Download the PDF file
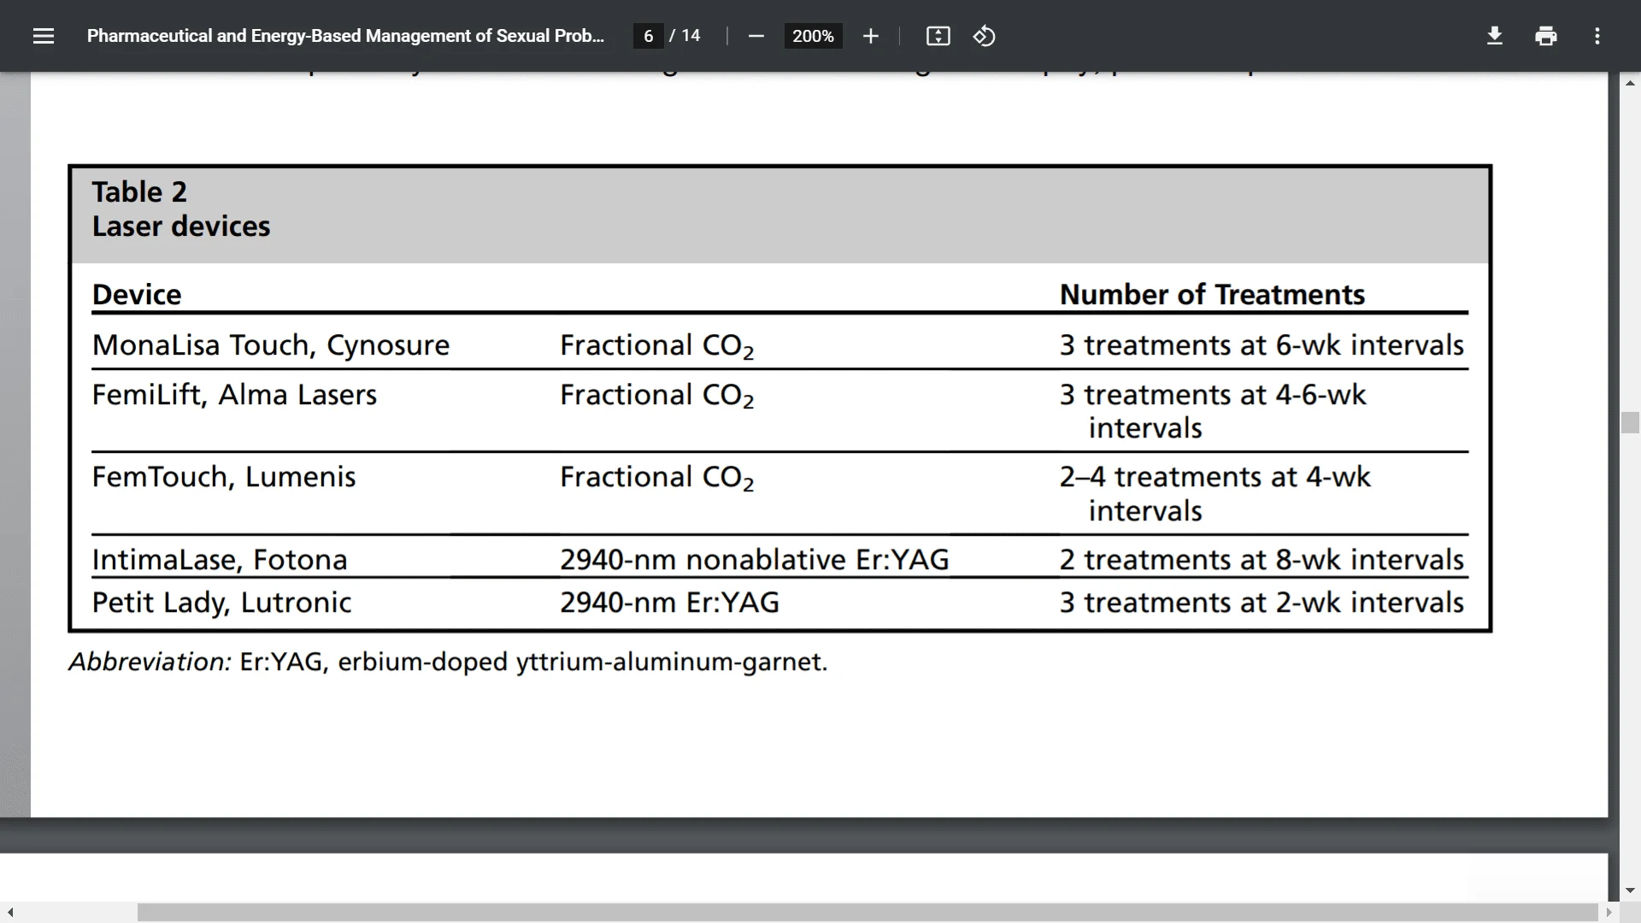Screen dimensions: 1641x923 pos(1494,36)
